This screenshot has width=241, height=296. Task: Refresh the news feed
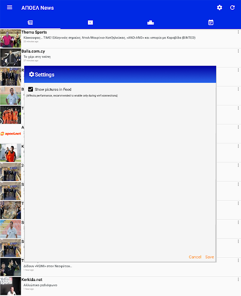tap(232, 8)
